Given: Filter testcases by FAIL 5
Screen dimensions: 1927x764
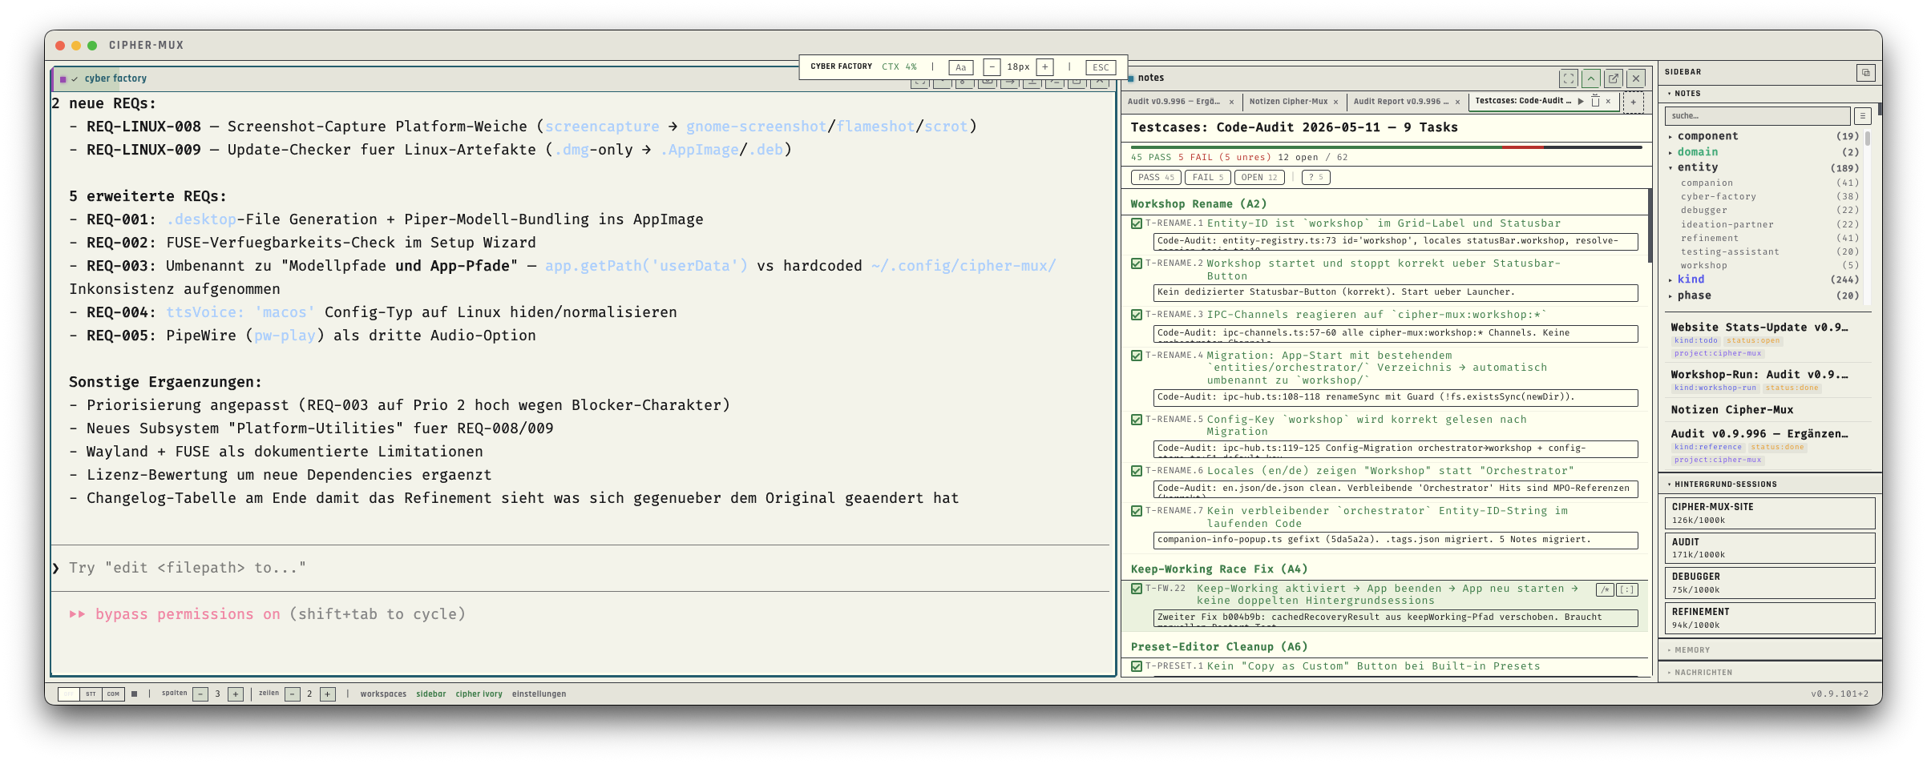Looking at the screenshot, I should click(x=1207, y=178).
